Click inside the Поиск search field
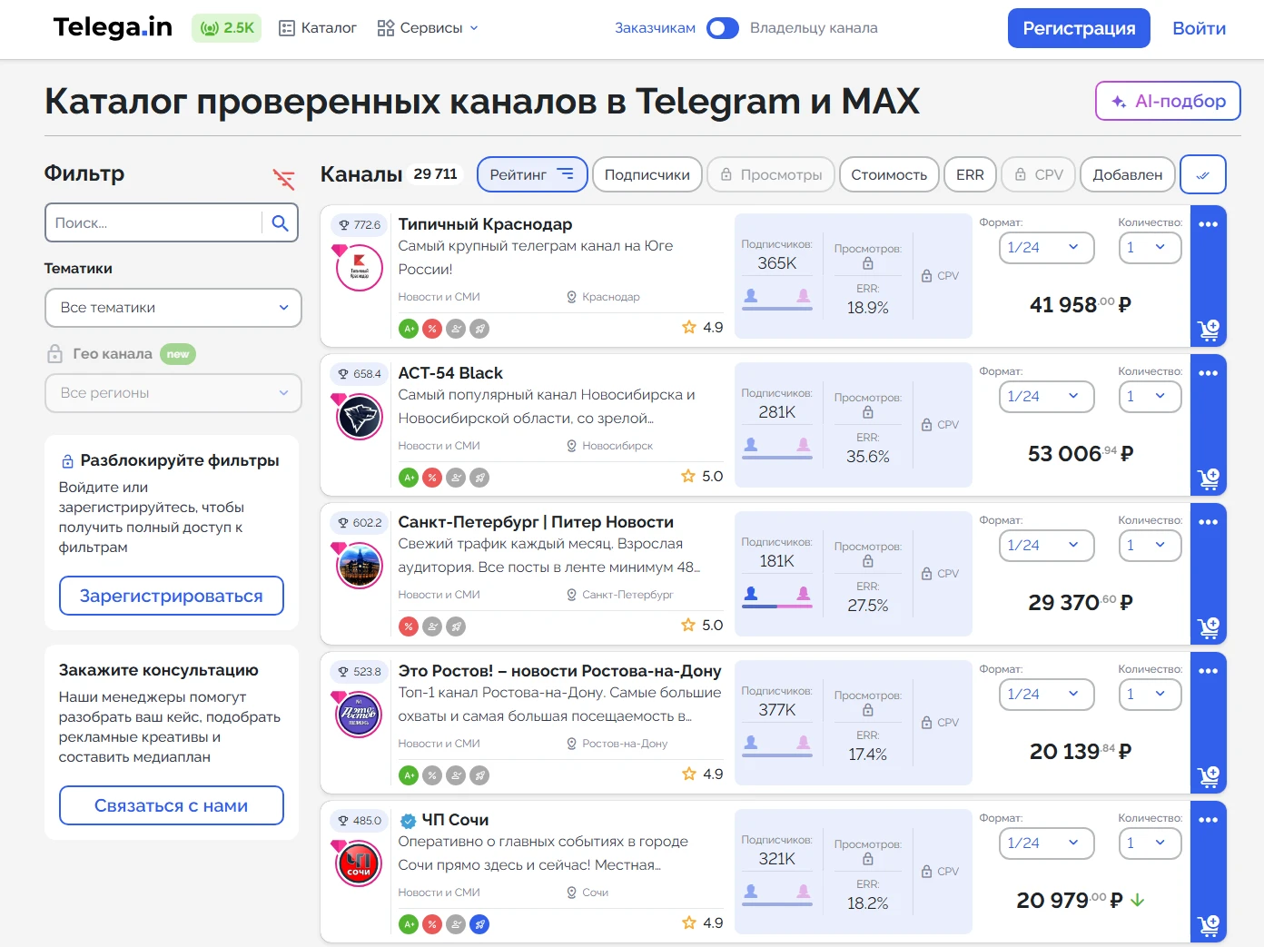1264x947 pixels. [154, 222]
